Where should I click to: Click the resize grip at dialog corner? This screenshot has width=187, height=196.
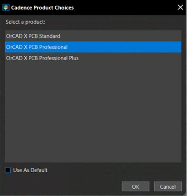pos(185,194)
